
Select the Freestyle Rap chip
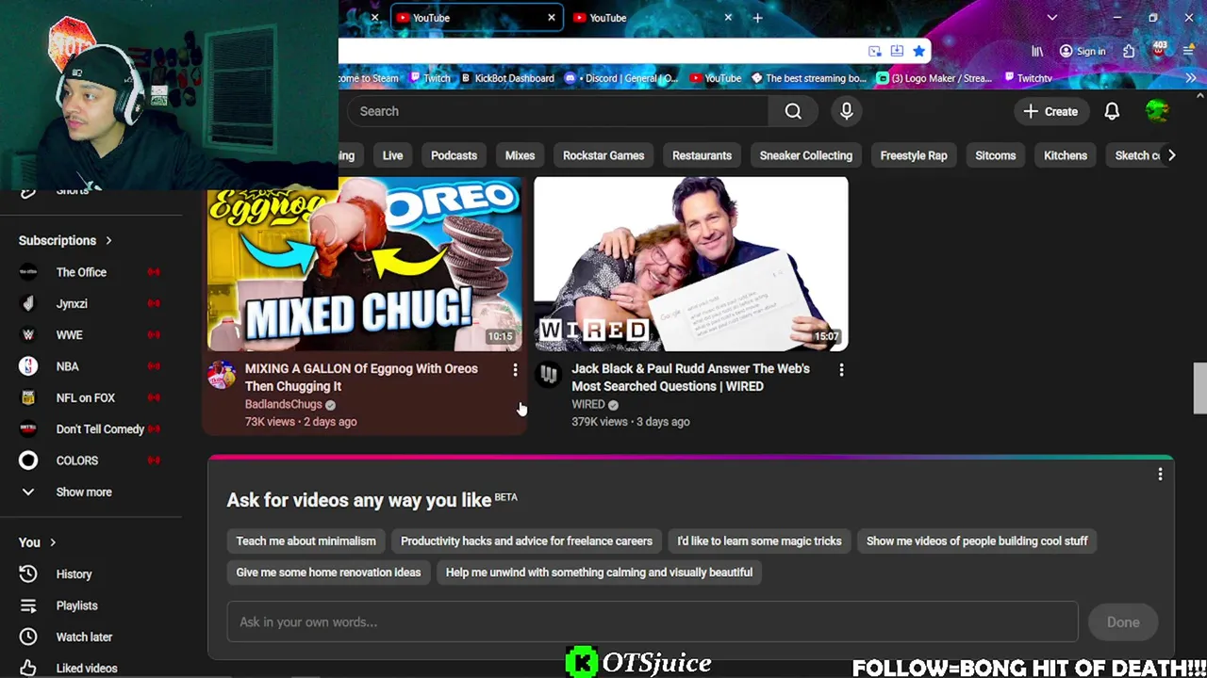(914, 155)
